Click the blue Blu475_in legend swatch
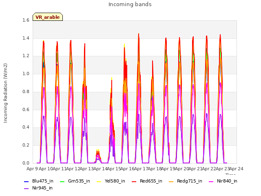The width and height of the screenshot is (261, 196). (x=27, y=181)
